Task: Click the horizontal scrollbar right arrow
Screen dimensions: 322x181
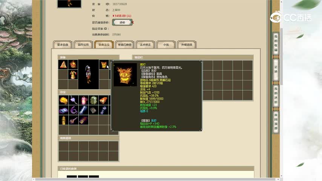Action: click(x=278, y=179)
